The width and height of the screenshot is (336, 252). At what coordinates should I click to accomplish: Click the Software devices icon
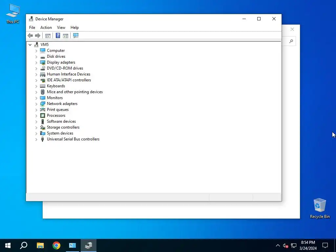pos(43,121)
